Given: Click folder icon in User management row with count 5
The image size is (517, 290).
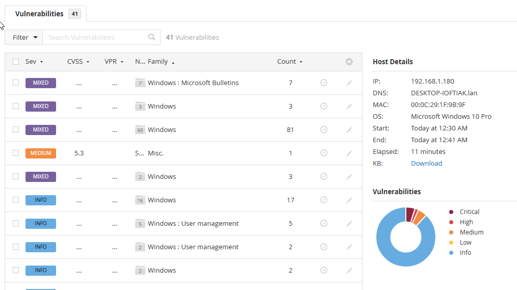Looking at the screenshot, I should click(x=140, y=223).
